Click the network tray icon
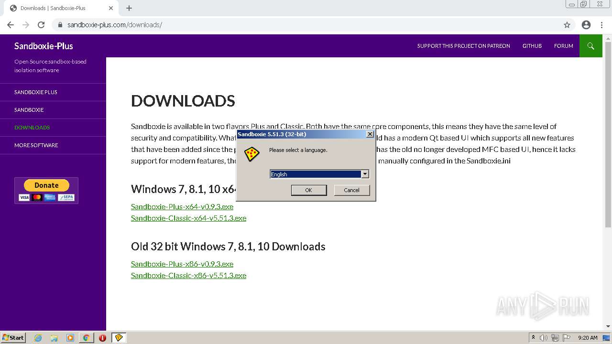The height and width of the screenshot is (344, 612). click(x=555, y=338)
